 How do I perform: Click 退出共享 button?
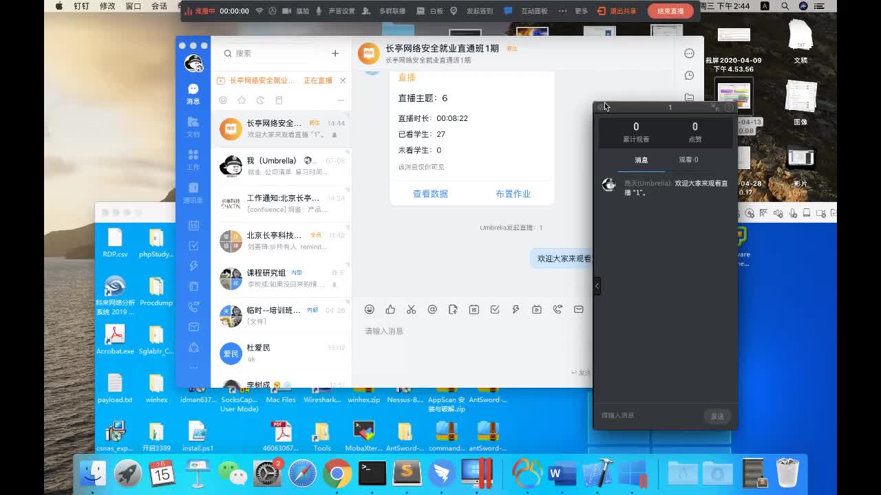[x=617, y=11]
